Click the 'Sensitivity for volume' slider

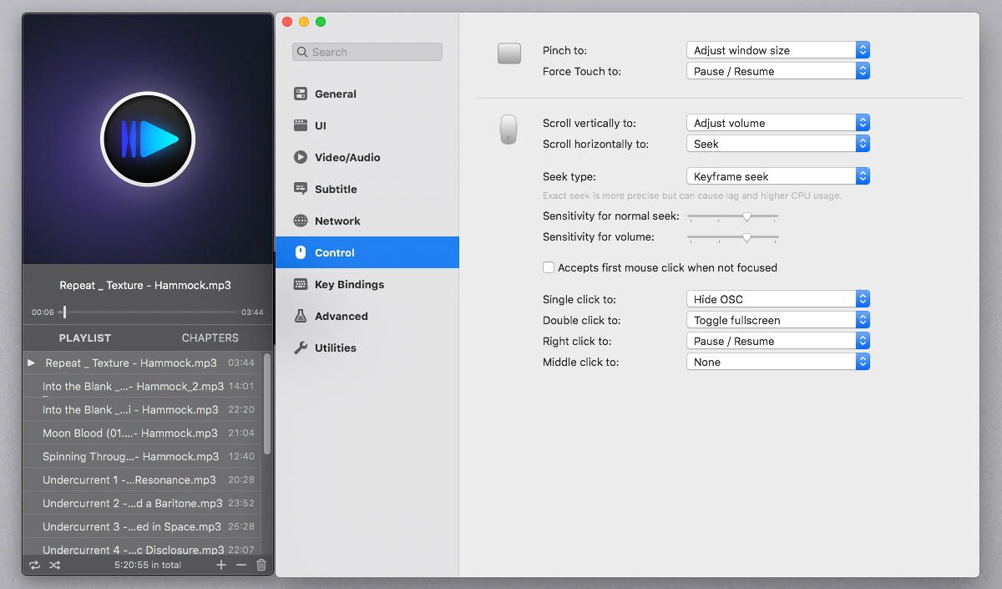[733, 237]
